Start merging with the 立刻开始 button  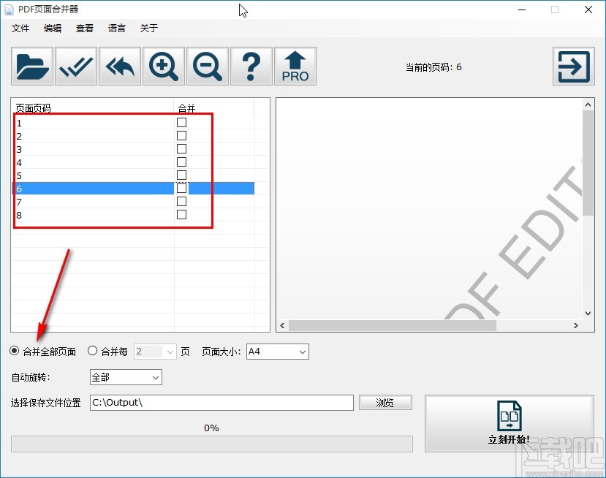click(x=509, y=422)
